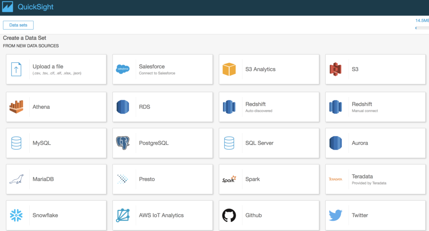Viewport: 429px width, 231px height.
Task: Click the Twitter bird icon
Action: 335,215
